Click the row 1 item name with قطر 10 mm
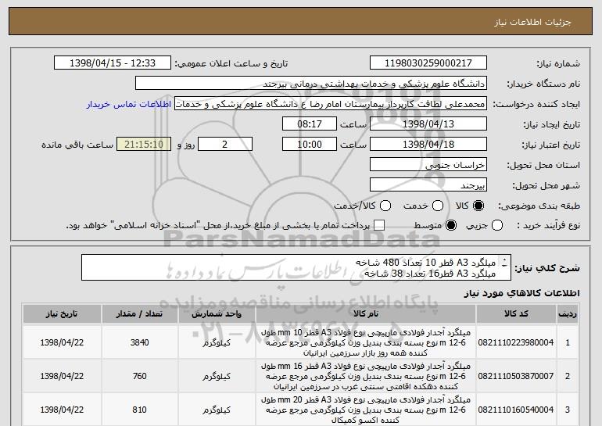The height and width of the screenshot is (426, 602). pyautogui.click(x=366, y=342)
